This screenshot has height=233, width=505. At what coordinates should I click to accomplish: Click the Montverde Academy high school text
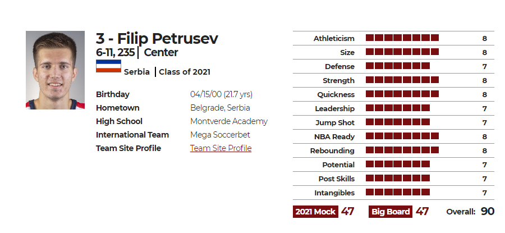point(229,121)
